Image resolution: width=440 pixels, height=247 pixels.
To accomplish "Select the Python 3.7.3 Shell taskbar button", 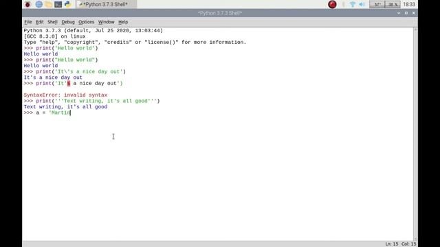I will [106, 4].
